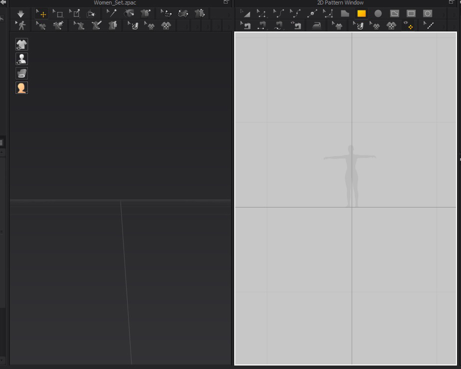Toggle Show Sewing eye icon
This screenshot has width=461, height=369.
[x=296, y=26]
